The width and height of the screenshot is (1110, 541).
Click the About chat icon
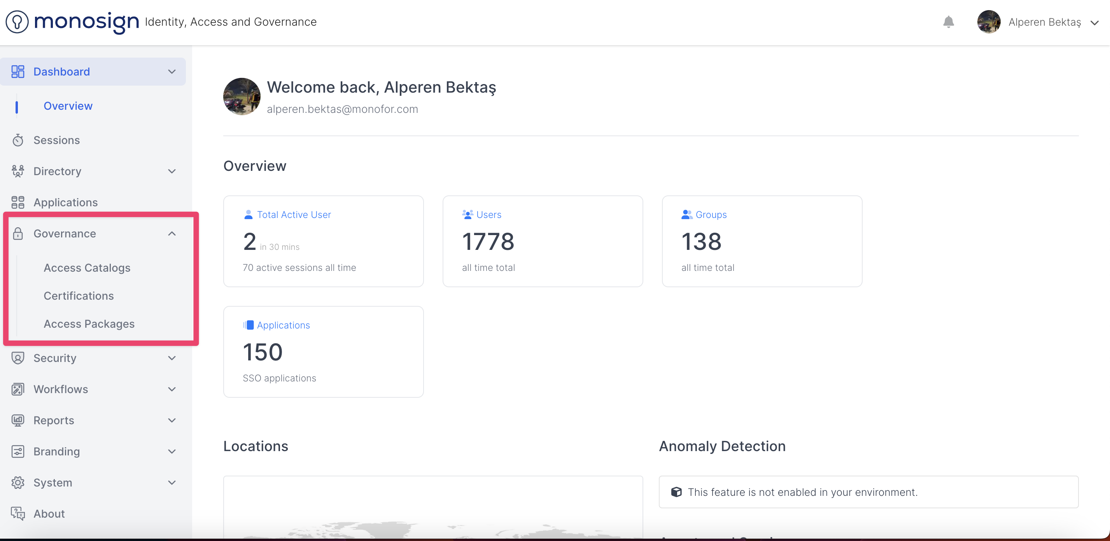click(18, 514)
